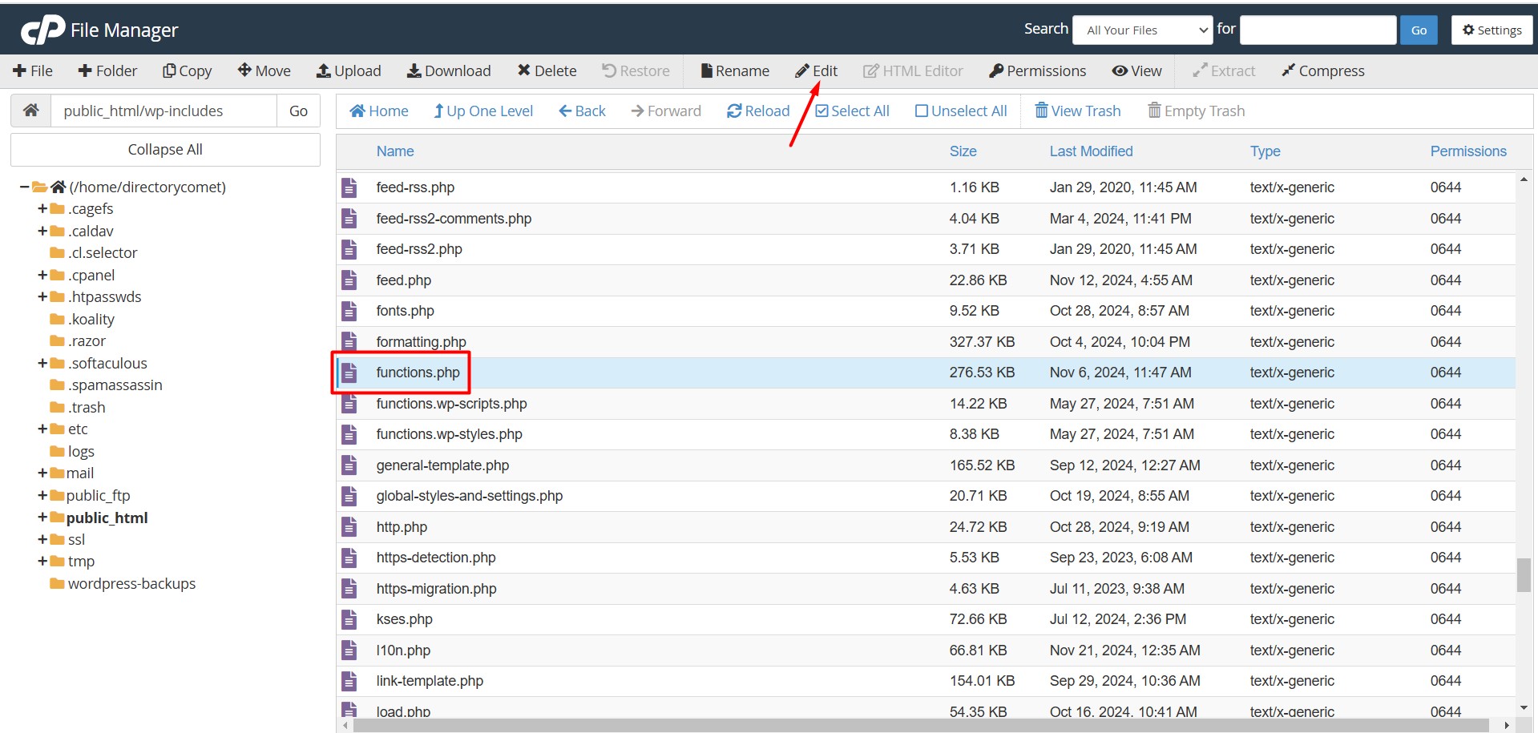
Task: Click the horizontal scrollbar at bottom
Action: coord(921,725)
